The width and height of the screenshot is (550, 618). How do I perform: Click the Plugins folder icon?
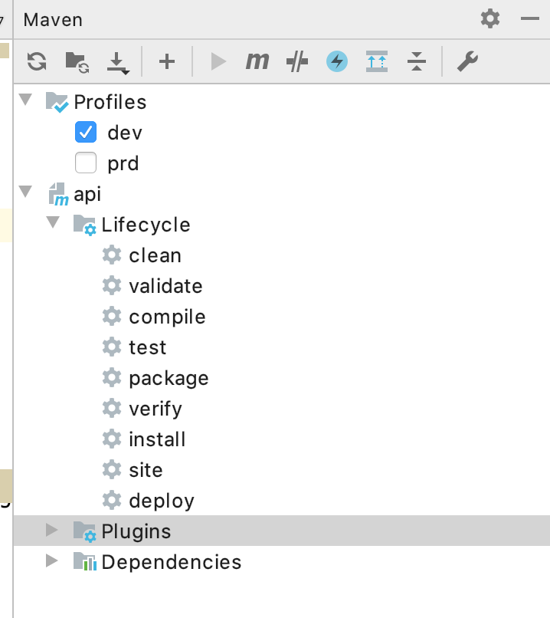tap(85, 531)
